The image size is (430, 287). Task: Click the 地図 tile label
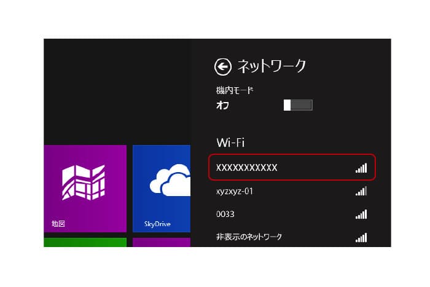pos(59,224)
